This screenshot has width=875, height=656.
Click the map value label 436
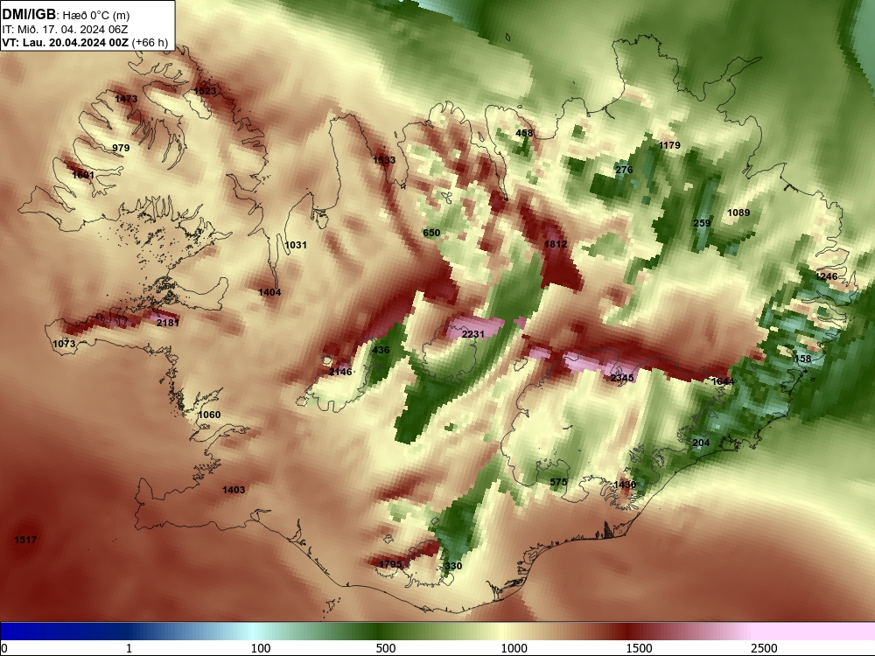tap(381, 351)
